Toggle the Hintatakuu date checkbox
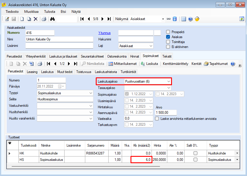 127,106
